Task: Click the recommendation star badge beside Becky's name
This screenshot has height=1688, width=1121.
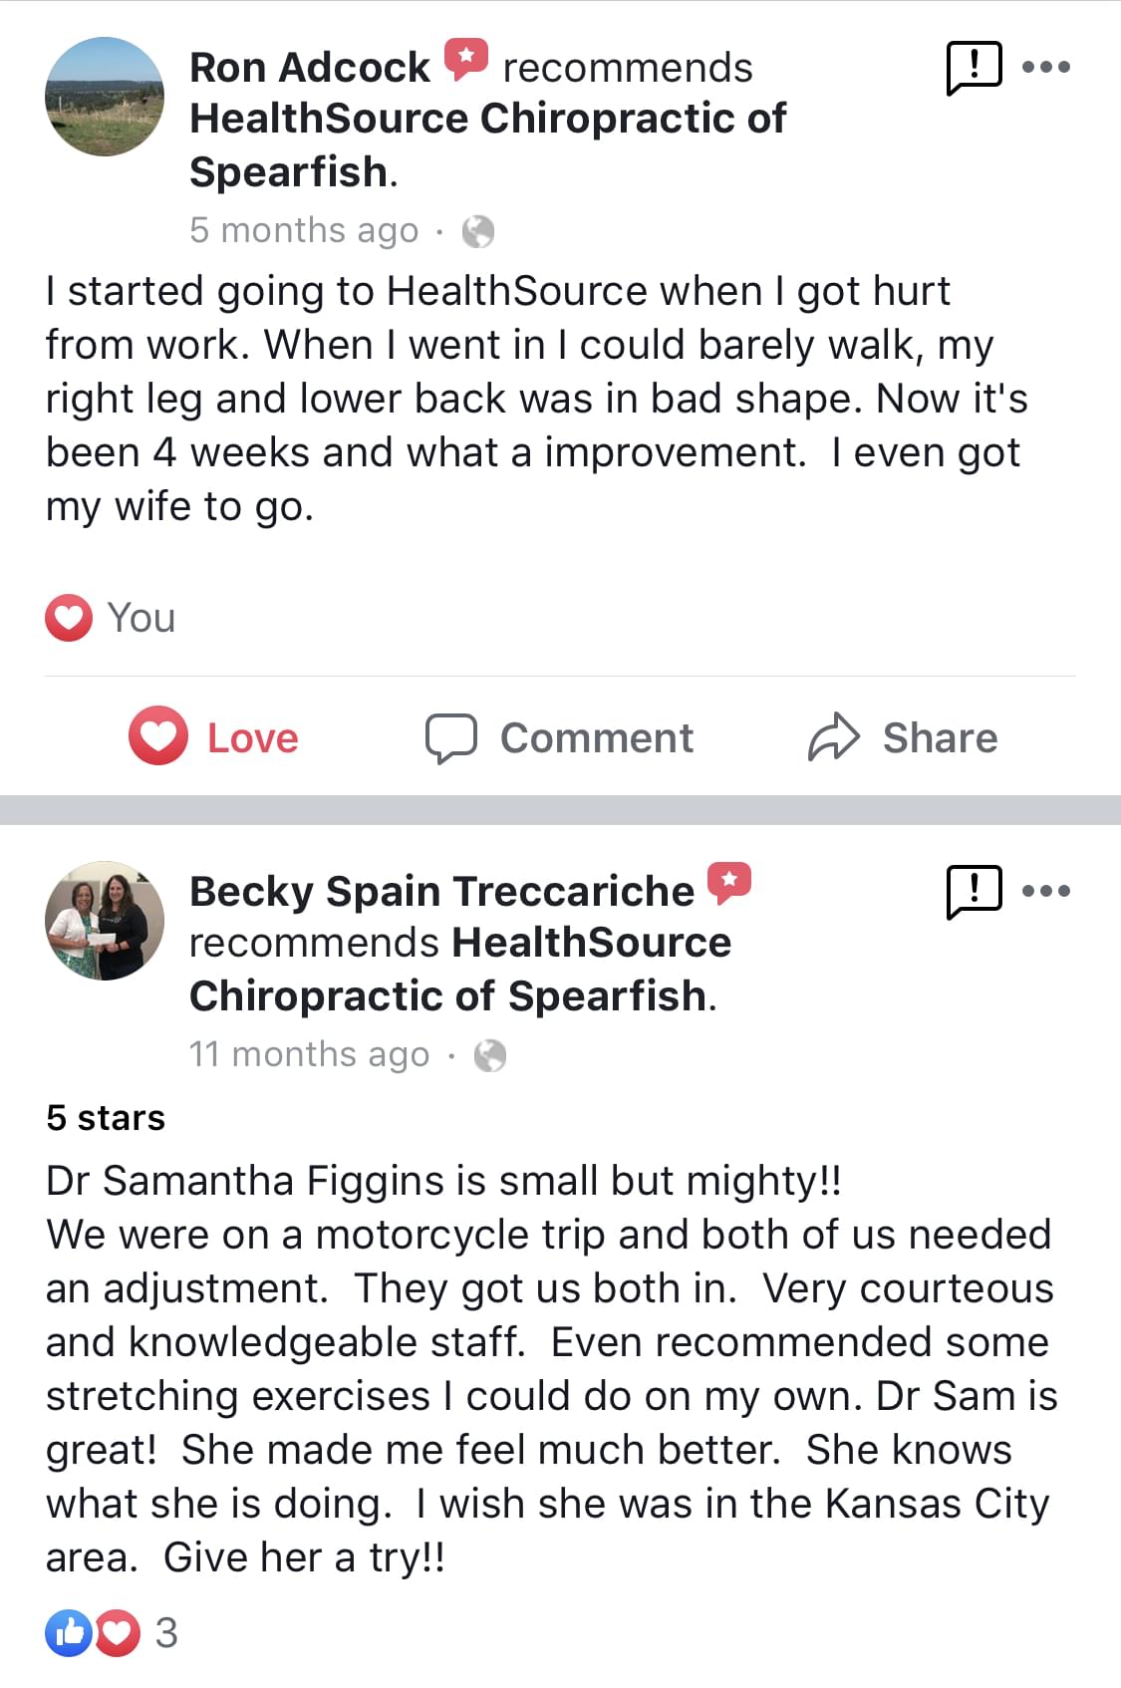Action: click(x=728, y=882)
